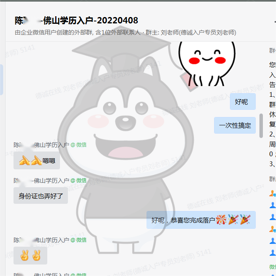This screenshot has height=276, width=276.
Task: Click sender name above victory emoji message
Action: [41, 240]
